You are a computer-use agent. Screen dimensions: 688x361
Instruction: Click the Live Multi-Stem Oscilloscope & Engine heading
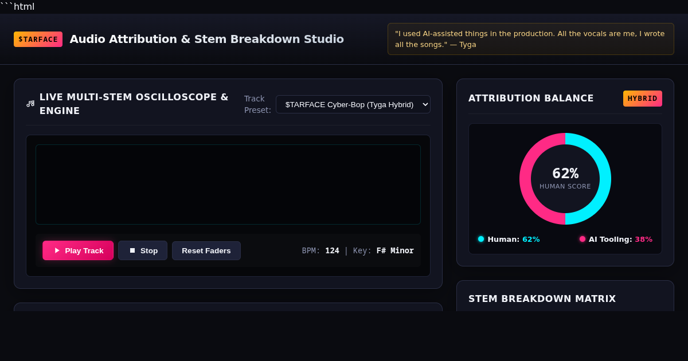134,104
